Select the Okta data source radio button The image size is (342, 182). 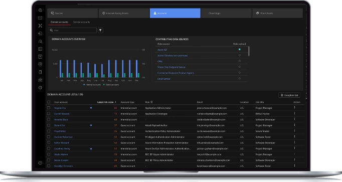[x=240, y=61]
